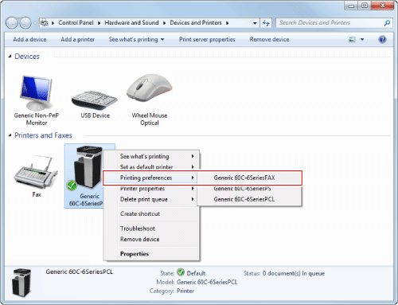Click Add a device toolbar button
The width and height of the screenshot is (398, 305).
(x=29, y=40)
